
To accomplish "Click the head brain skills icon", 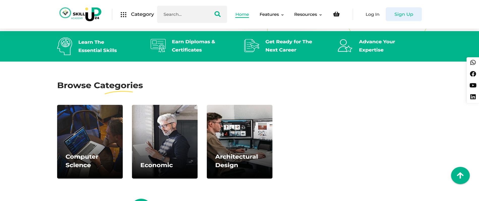I will 65,46.
